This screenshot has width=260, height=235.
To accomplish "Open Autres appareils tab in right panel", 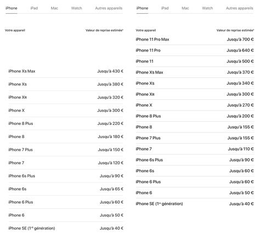I will [x=240, y=8].
